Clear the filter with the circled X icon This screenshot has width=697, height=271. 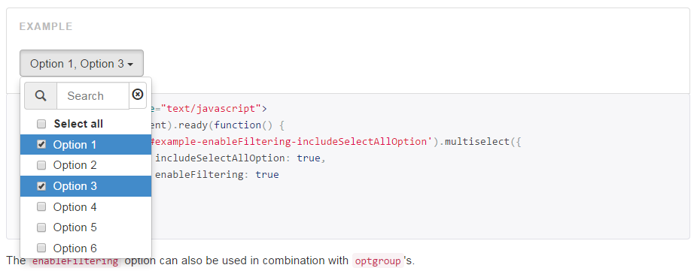click(x=138, y=95)
